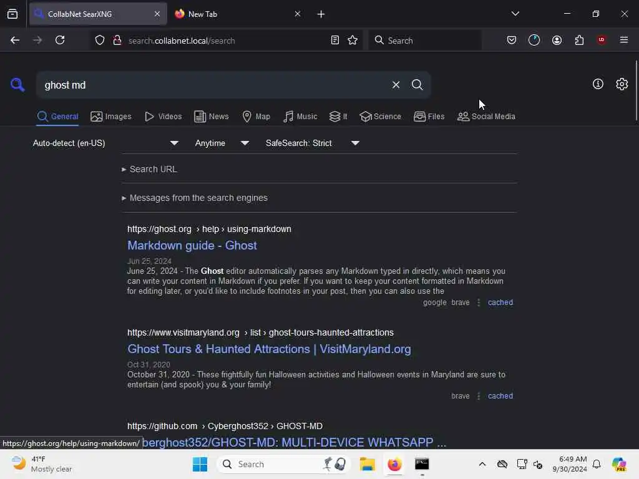Select the Social Media category

click(486, 117)
